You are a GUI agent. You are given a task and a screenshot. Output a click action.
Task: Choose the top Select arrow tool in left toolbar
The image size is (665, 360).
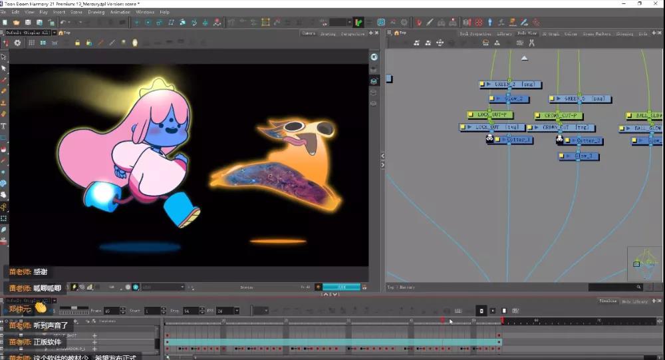coord(3,57)
